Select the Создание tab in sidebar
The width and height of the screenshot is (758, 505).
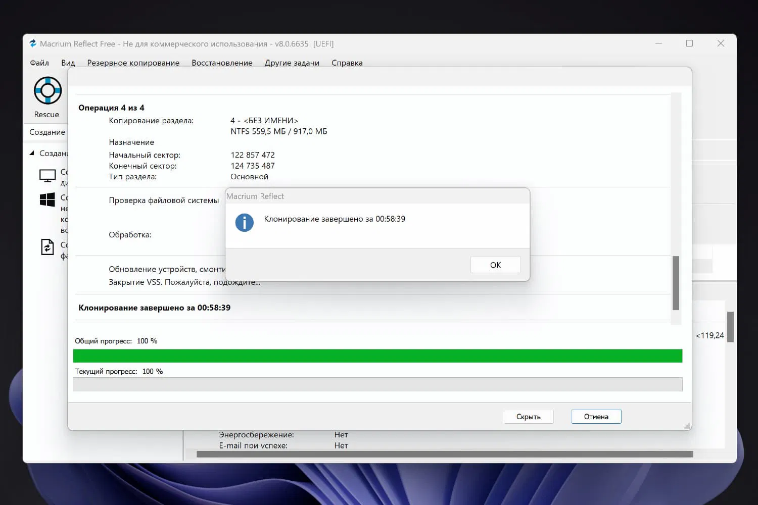(47, 132)
